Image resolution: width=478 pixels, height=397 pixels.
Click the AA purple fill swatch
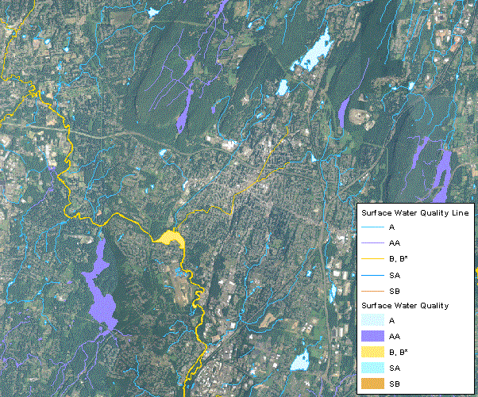click(372, 336)
